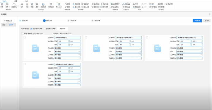Click 物料输出 material output
This screenshot has width=212, height=110.
click(153, 7)
